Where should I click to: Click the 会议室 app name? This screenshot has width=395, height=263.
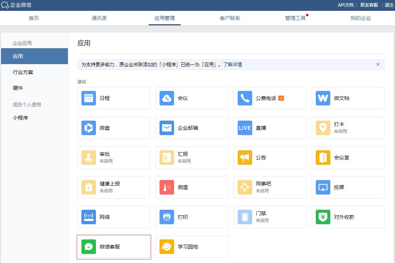coord(342,158)
